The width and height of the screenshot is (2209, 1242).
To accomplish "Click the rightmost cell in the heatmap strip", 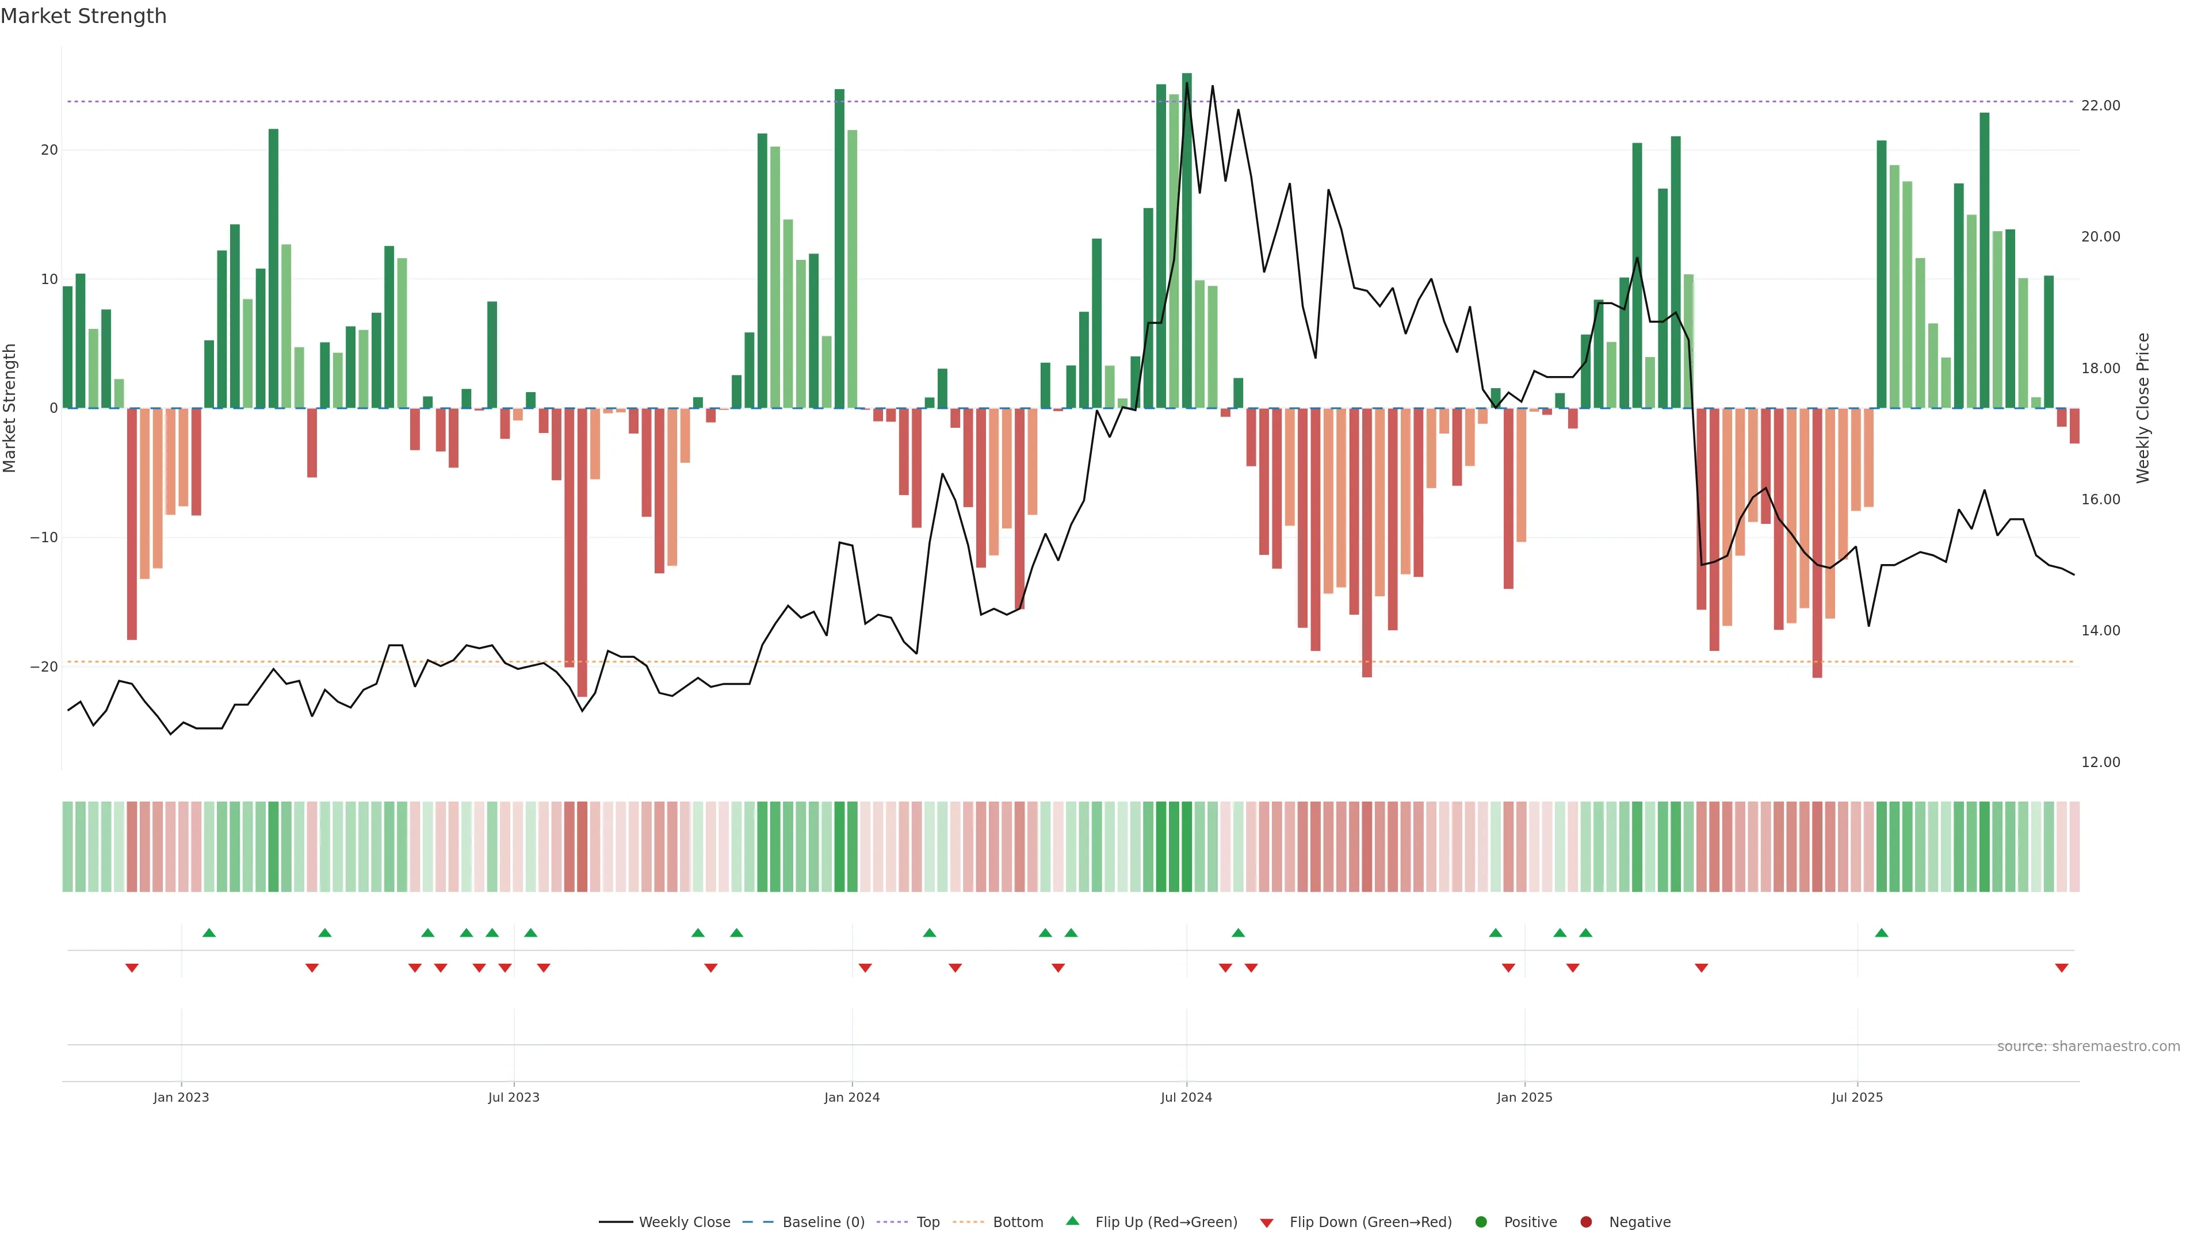I will 2073,847.
